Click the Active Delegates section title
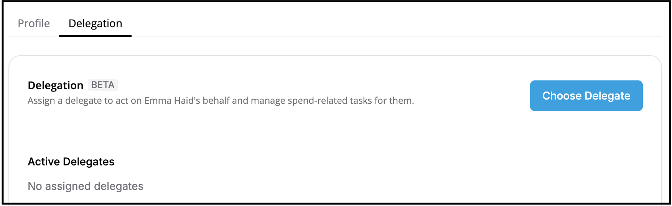Image resolution: width=672 pixels, height=206 pixels. coord(71,162)
